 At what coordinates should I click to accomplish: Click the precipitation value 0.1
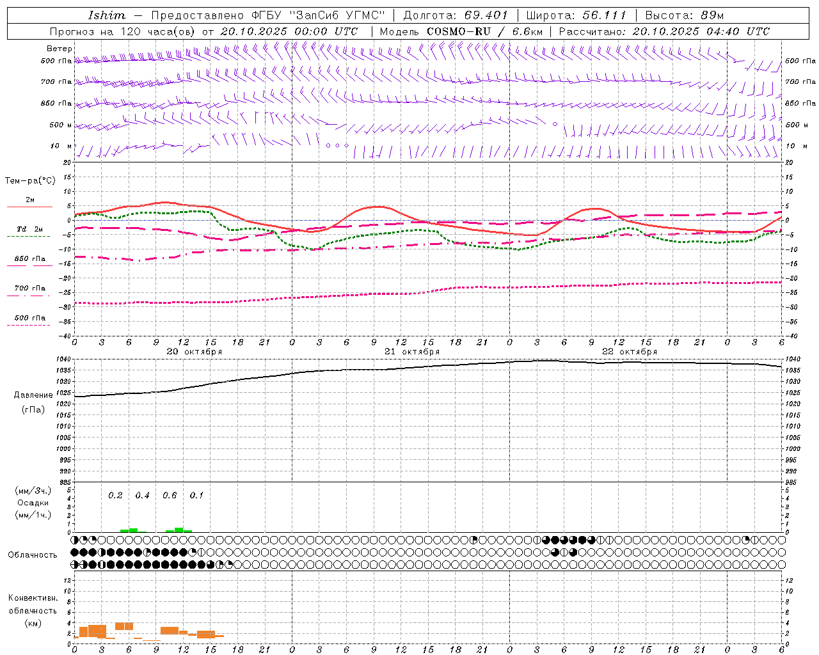[196, 496]
